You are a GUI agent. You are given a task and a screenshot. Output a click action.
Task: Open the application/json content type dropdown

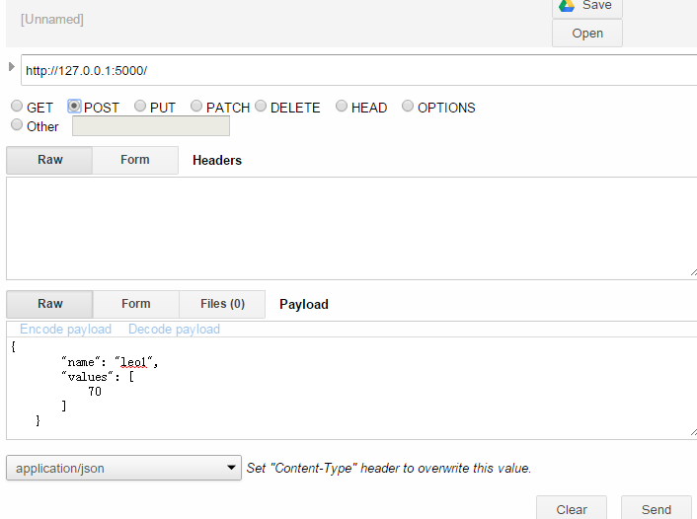[x=123, y=468]
